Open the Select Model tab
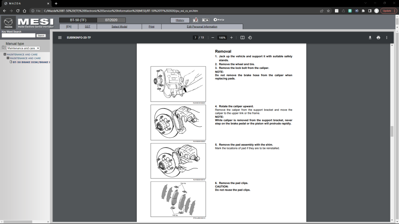 click(119, 26)
